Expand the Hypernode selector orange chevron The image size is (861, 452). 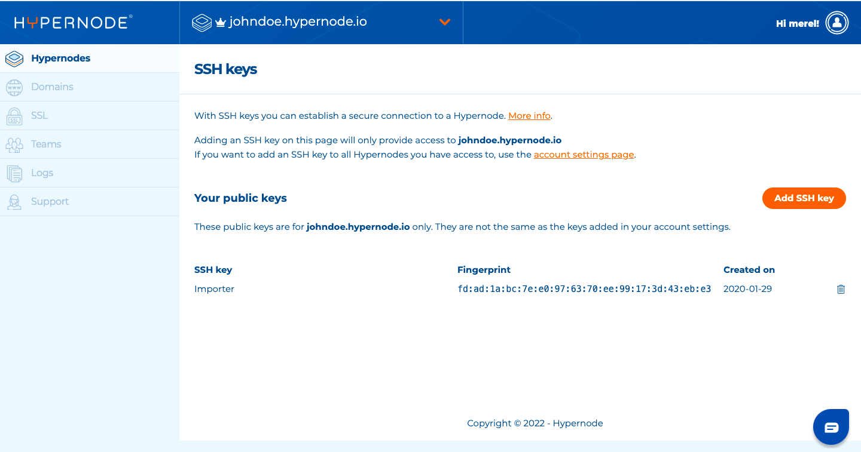pos(444,22)
